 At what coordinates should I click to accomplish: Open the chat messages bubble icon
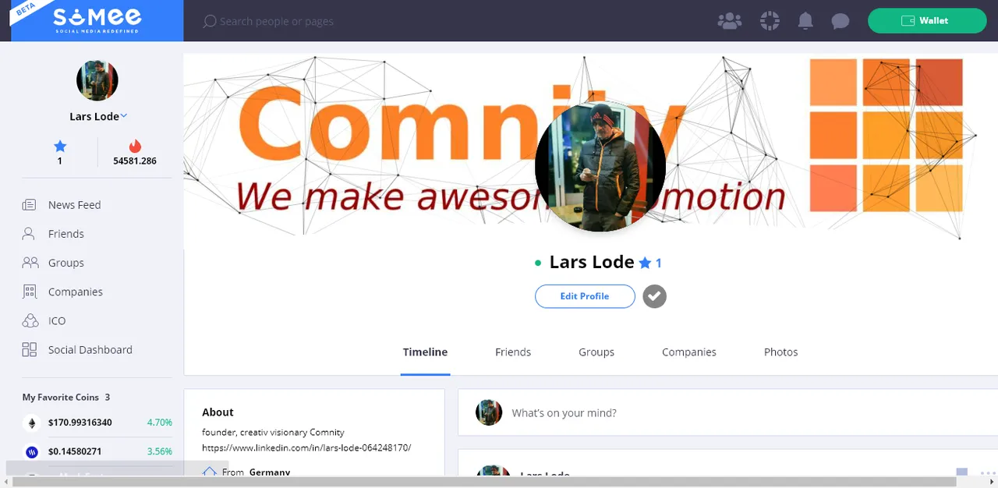tap(840, 21)
